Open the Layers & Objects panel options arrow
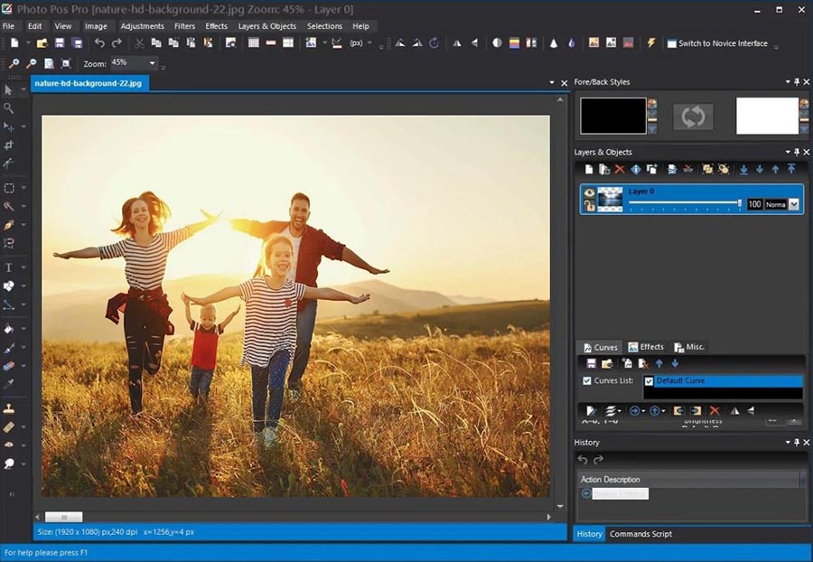Viewport: 813px width, 562px height. pyautogui.click(x=788, y=152)
